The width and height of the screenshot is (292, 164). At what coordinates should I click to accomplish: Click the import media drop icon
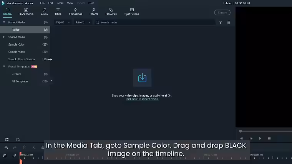pos(142,78)
